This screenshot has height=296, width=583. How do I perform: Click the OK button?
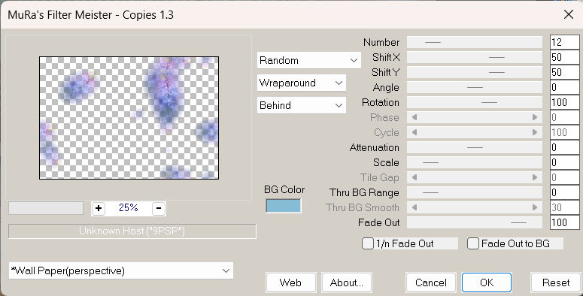coord(487,282)
